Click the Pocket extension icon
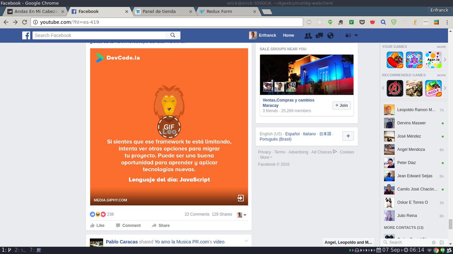The height and width of the screenshot is (254, 453). pyautogui.click(x=362, y=22)
